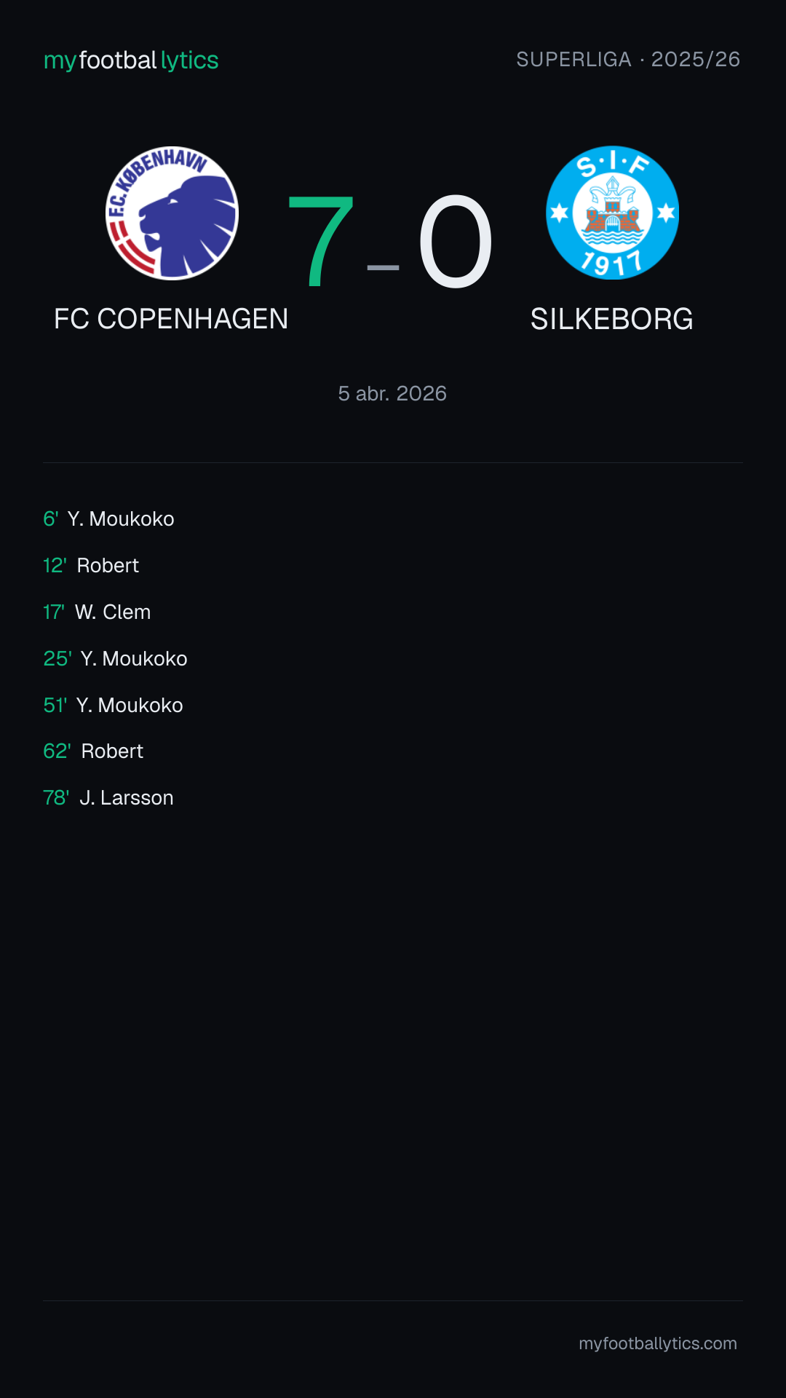
Task: Select the 51' Y. Moukoko goal
Action: 113,706
